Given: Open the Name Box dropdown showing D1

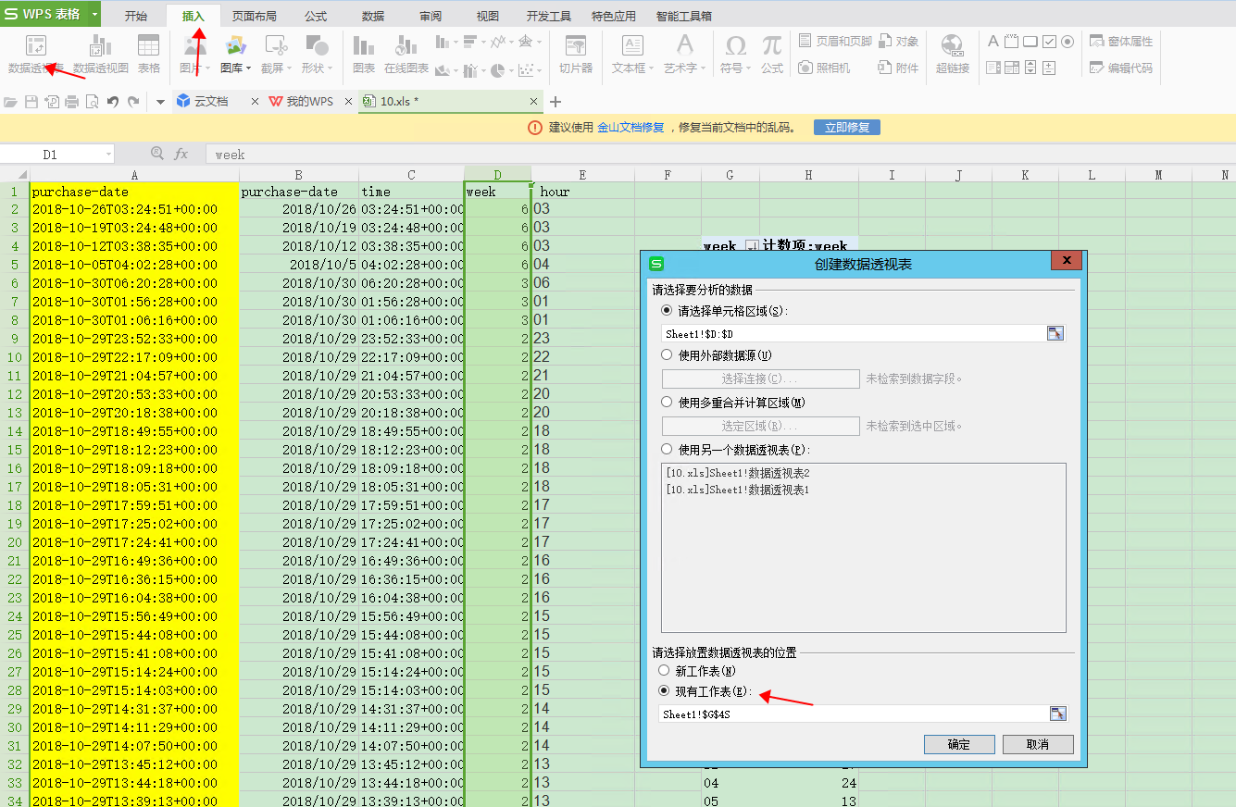Looking at the screenshot, I should (x=108, y=155).
